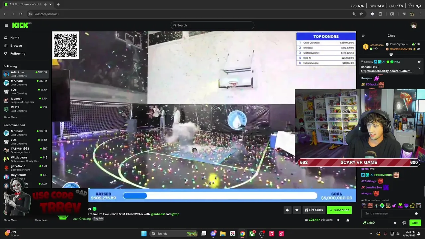Viewport: 425px width, 239px height.
Task: Open chat settings gear icon
Action: point(395,223)
